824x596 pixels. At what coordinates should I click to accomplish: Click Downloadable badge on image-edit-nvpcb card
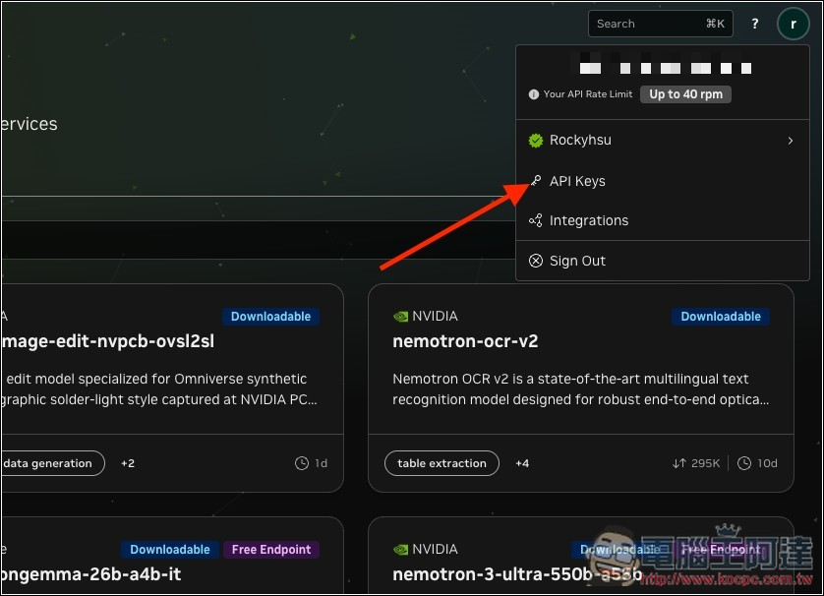[270, 317]
